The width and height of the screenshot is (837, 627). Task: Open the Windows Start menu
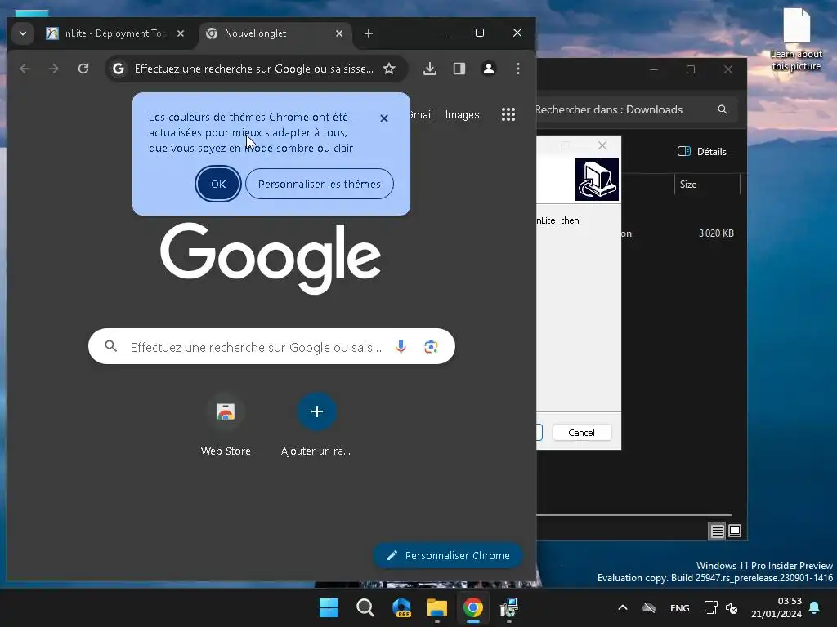(x=329, y=607)
